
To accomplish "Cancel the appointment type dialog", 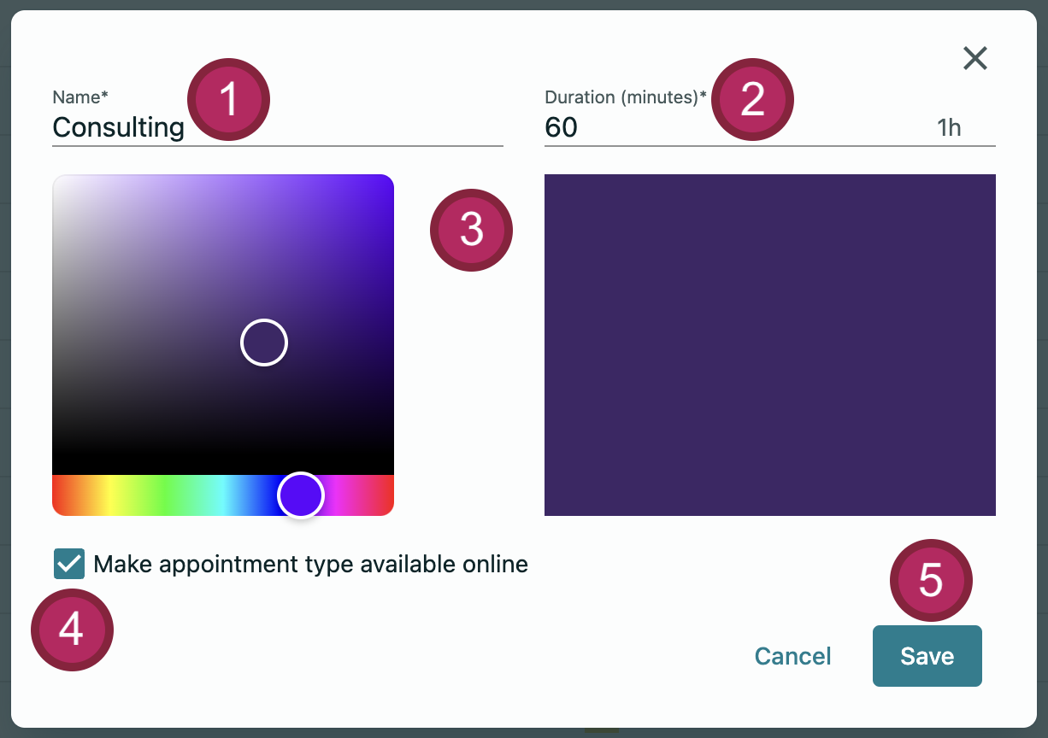I will click(792, 656).
